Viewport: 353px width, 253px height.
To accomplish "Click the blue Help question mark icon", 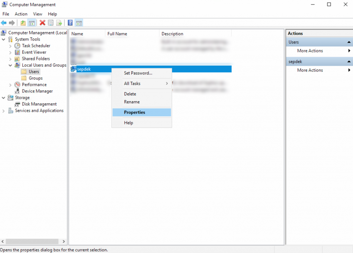I will click(70, 23).
